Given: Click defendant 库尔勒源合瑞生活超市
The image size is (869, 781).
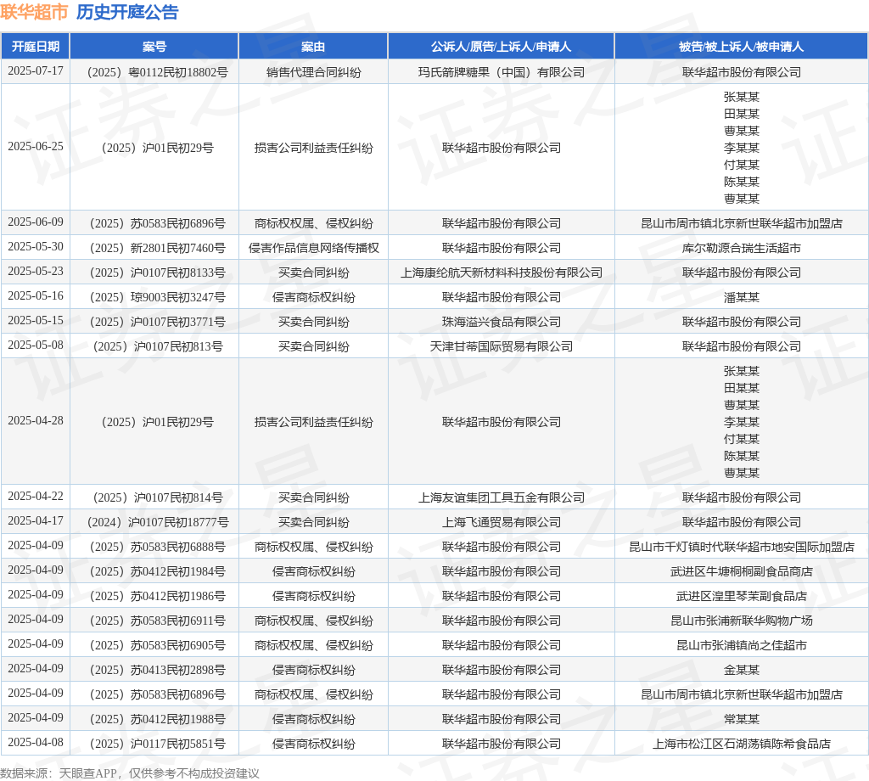Looking at the screenshot, I should [741, 249].
